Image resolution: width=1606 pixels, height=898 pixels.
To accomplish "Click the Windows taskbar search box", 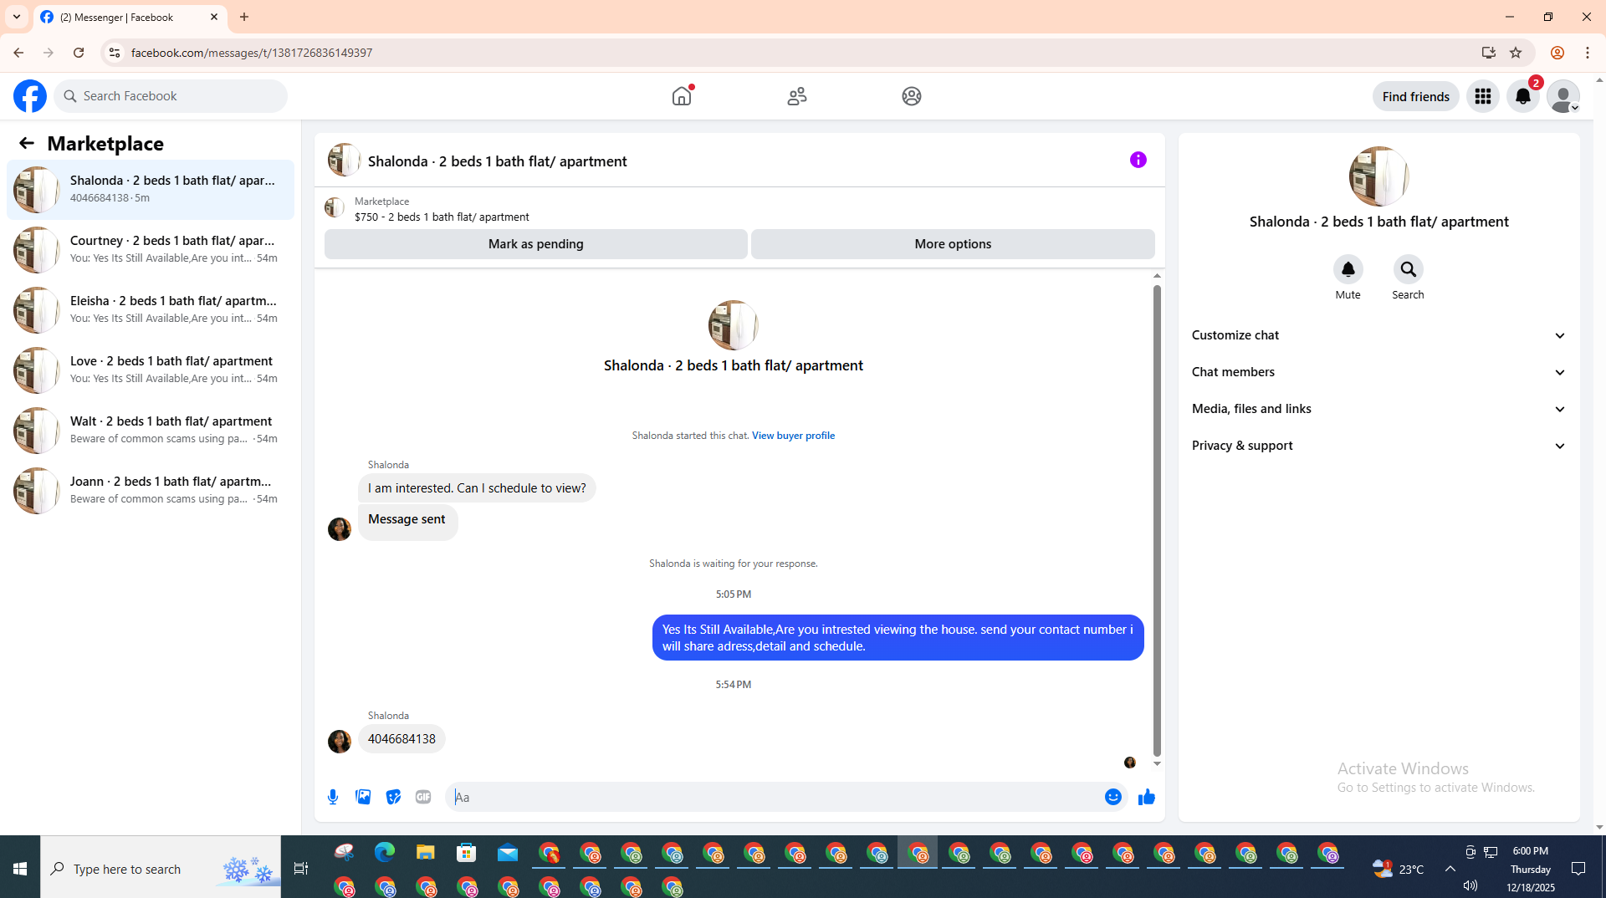I will coord(161,869).
